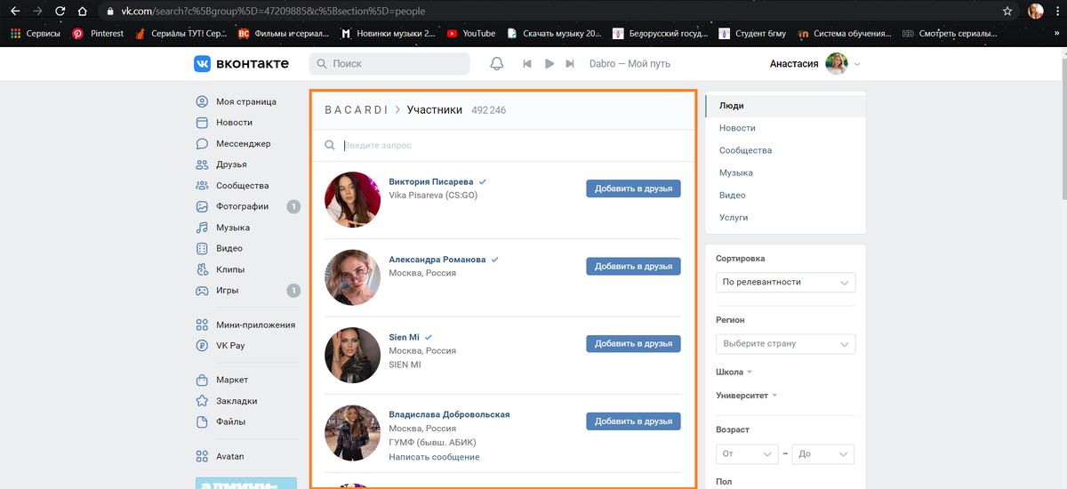The width and height of the screenshot is (1067, 489).
Task: Open Chrome menu three dots
Action: click(x=1057, y=12)
